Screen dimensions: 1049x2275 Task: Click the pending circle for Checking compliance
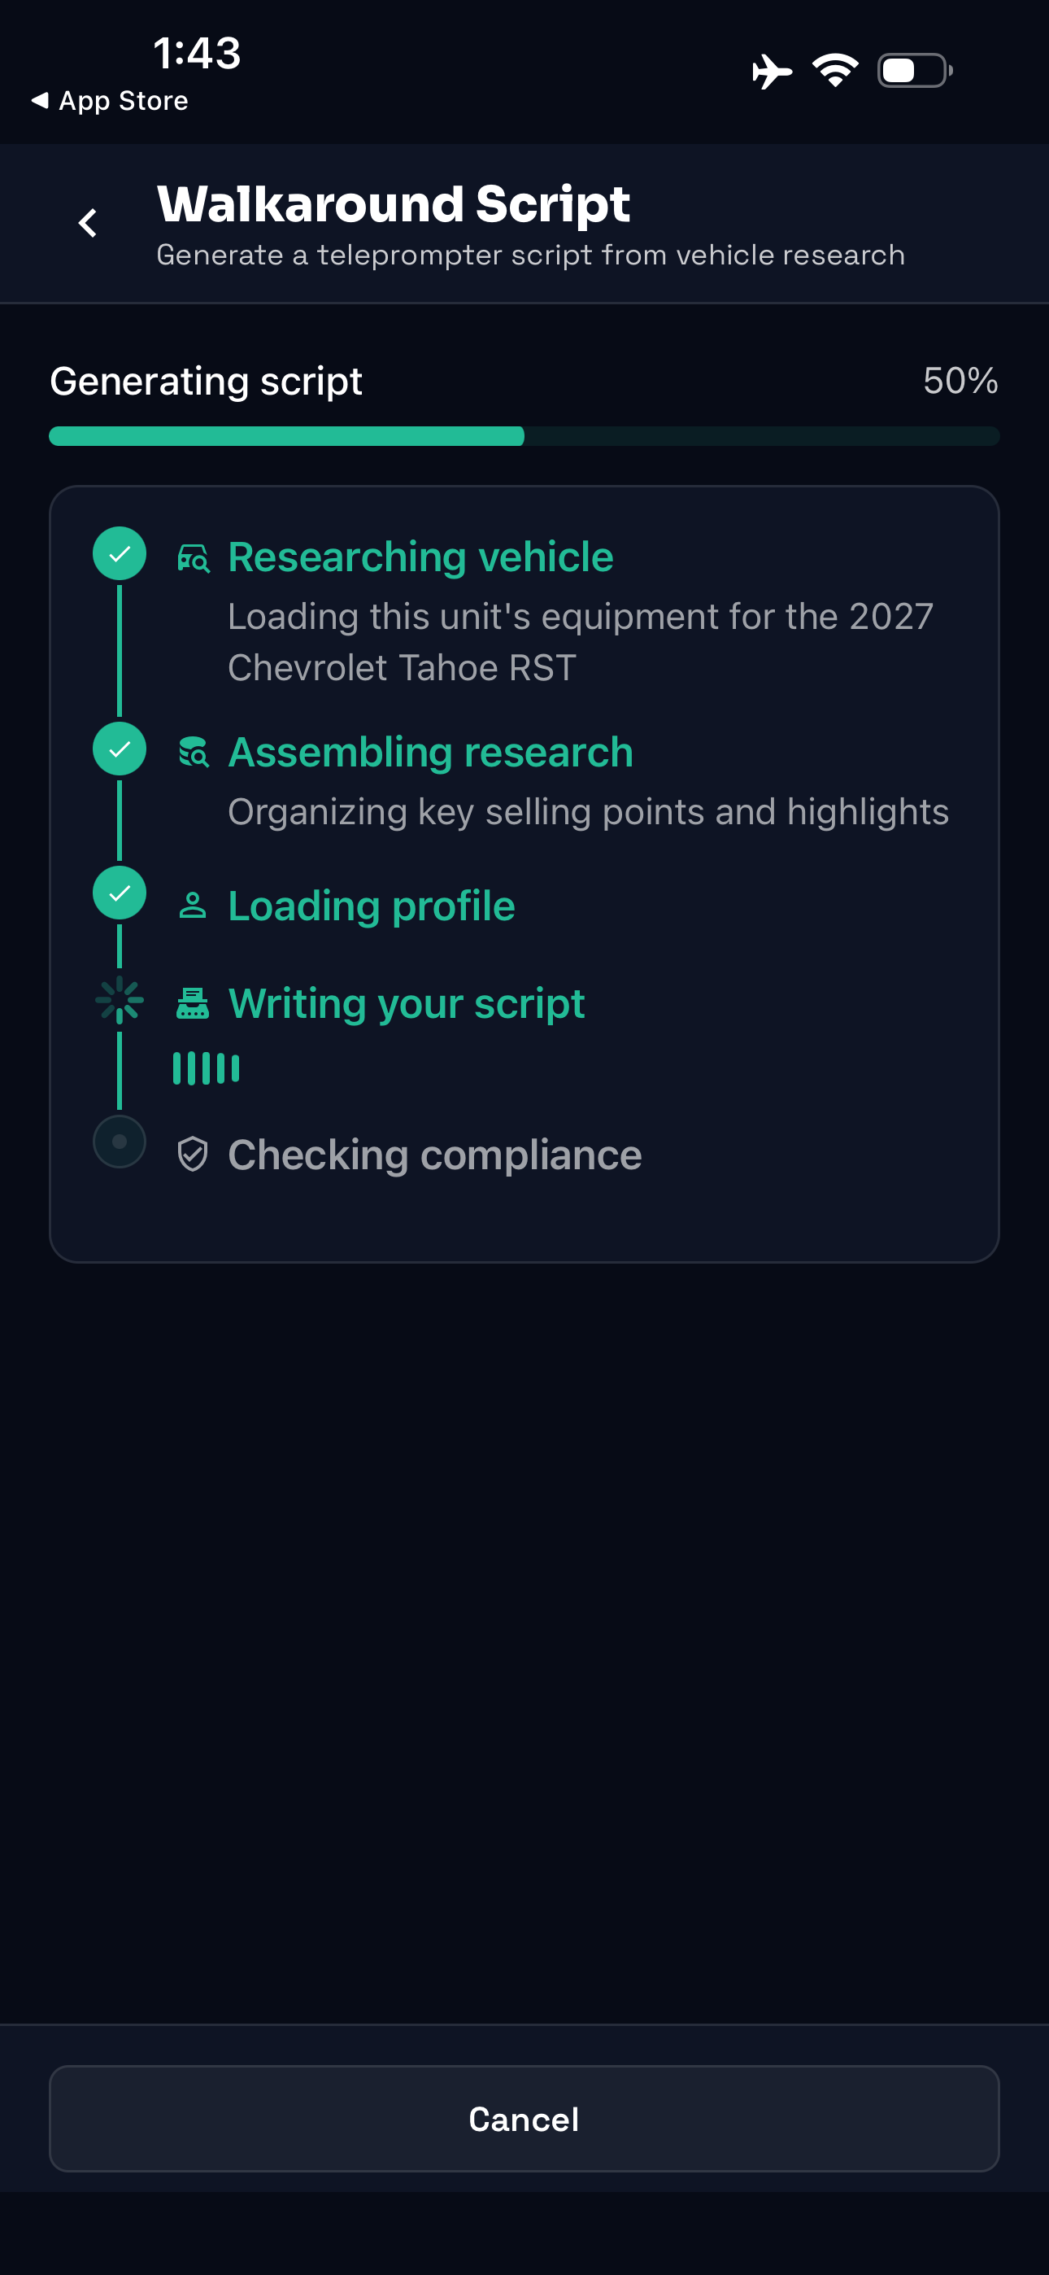coord(120,1142)
